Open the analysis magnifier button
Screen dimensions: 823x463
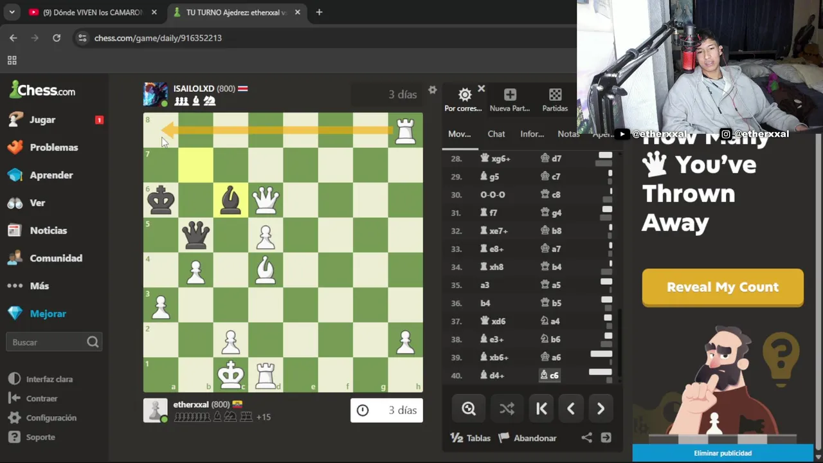[469, 409]
